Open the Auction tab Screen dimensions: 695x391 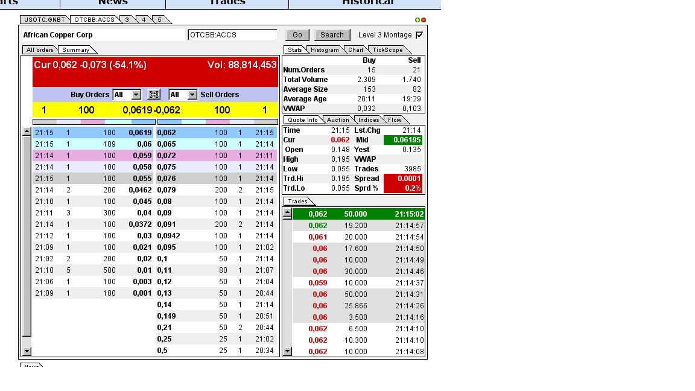338,119
